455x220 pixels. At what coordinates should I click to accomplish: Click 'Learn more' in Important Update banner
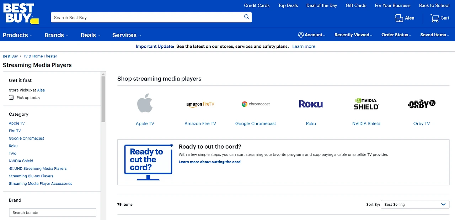coord(304,46)
